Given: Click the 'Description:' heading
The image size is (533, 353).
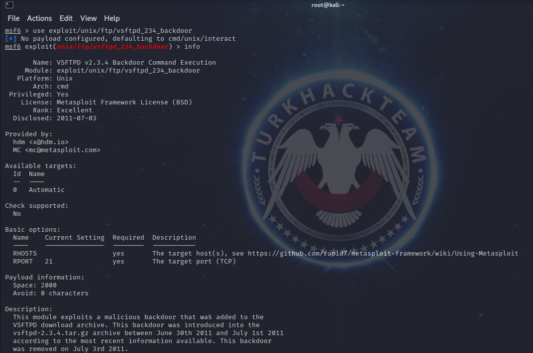Looking at the screenshot, I should [x=29, y=309].
